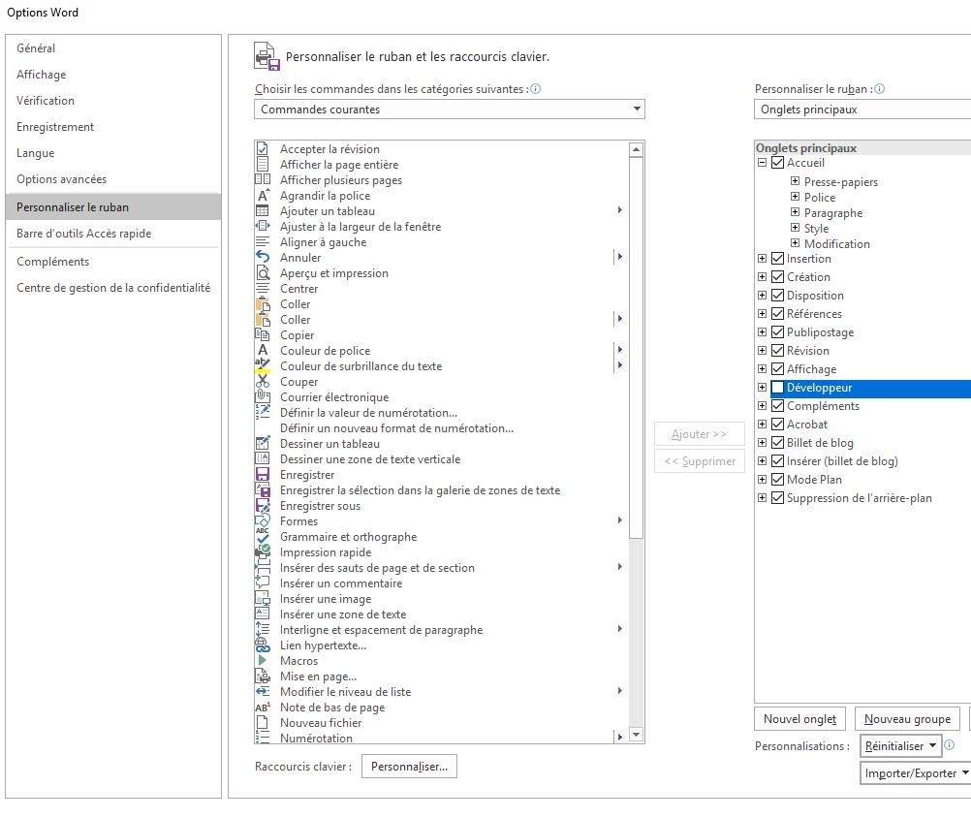Toggle the Publipostage checkbox off
The width and height of the screenshot is (971, 818).
tap(778, 331)
